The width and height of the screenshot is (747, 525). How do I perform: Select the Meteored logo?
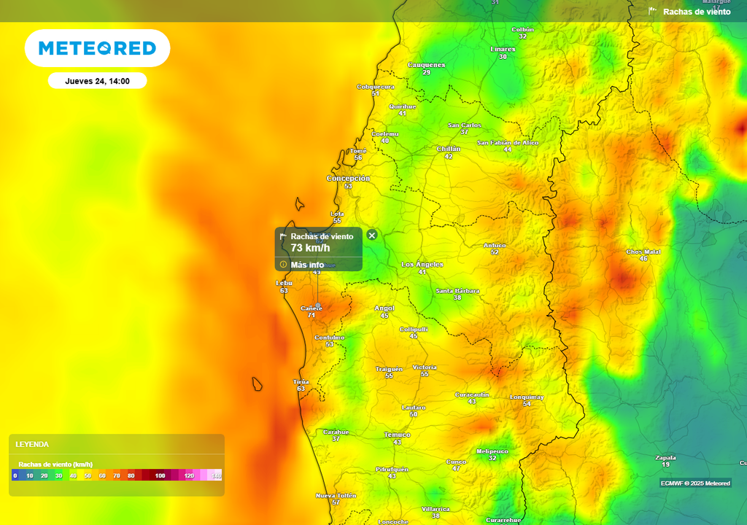coord(98,47)
